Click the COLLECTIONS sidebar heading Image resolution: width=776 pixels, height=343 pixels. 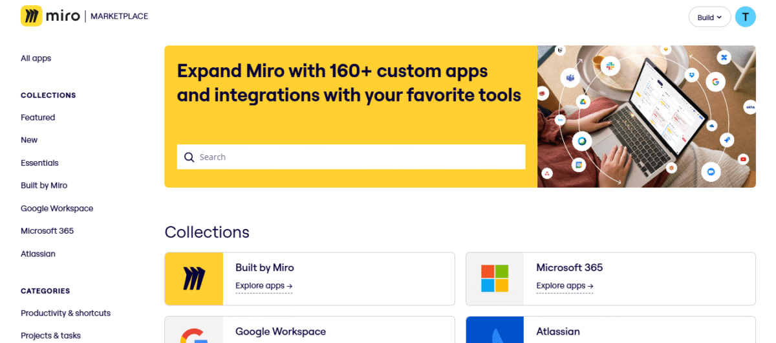[x=48, y=95]
